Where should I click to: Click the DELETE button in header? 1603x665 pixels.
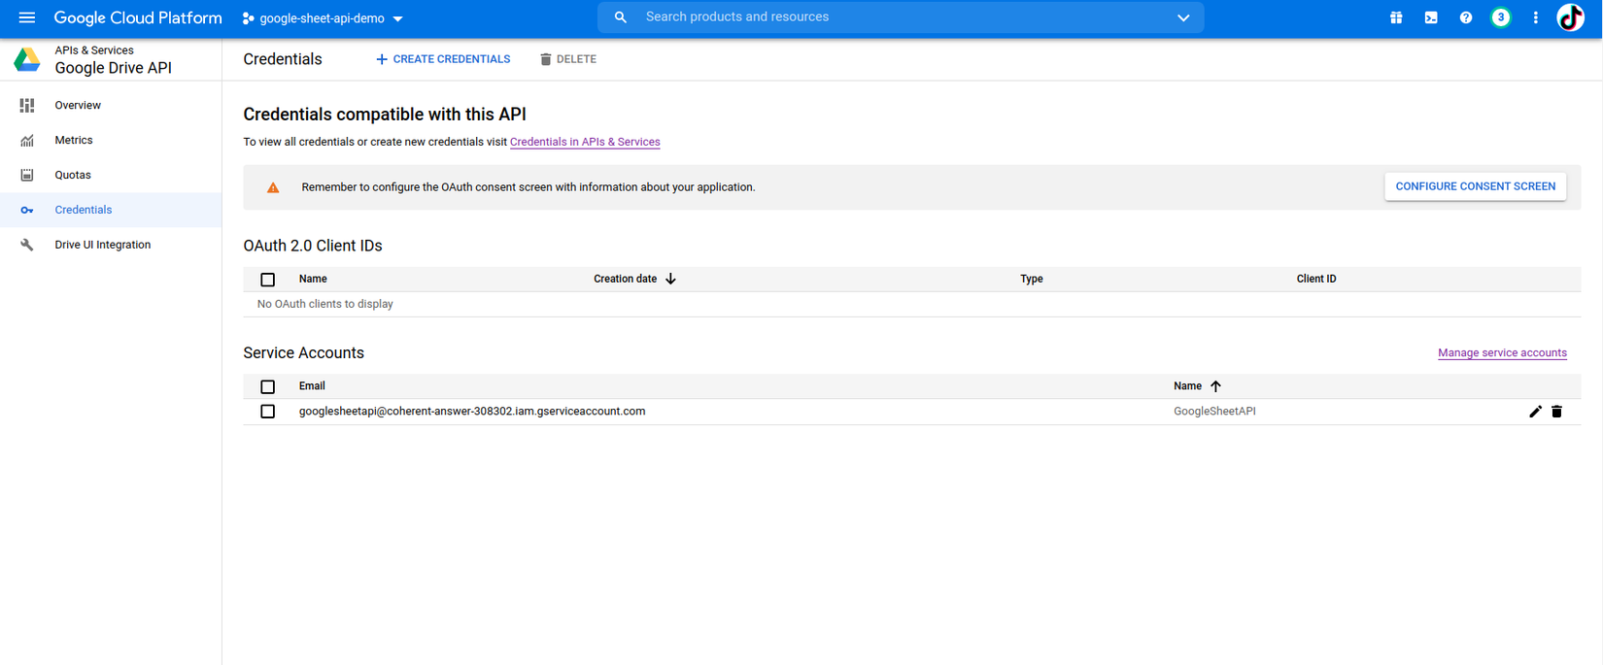(568, 59)
